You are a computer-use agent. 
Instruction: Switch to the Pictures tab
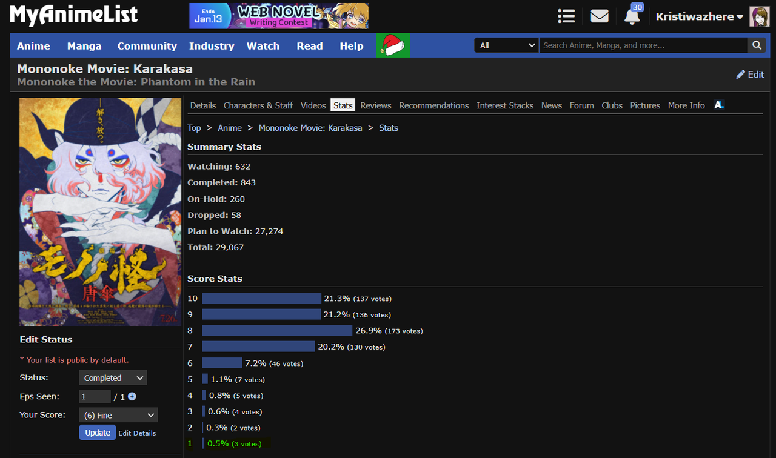point(645,105)
